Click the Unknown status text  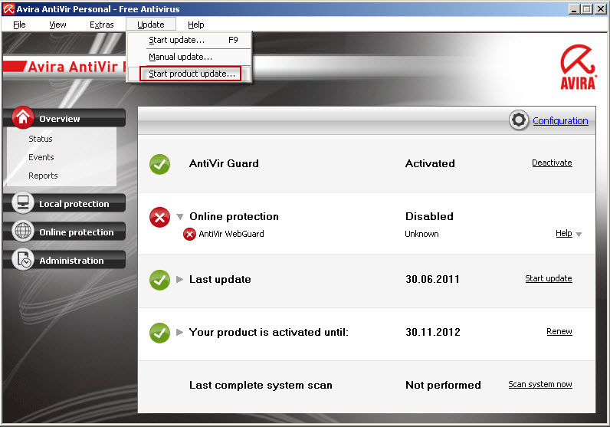[421, 234]
